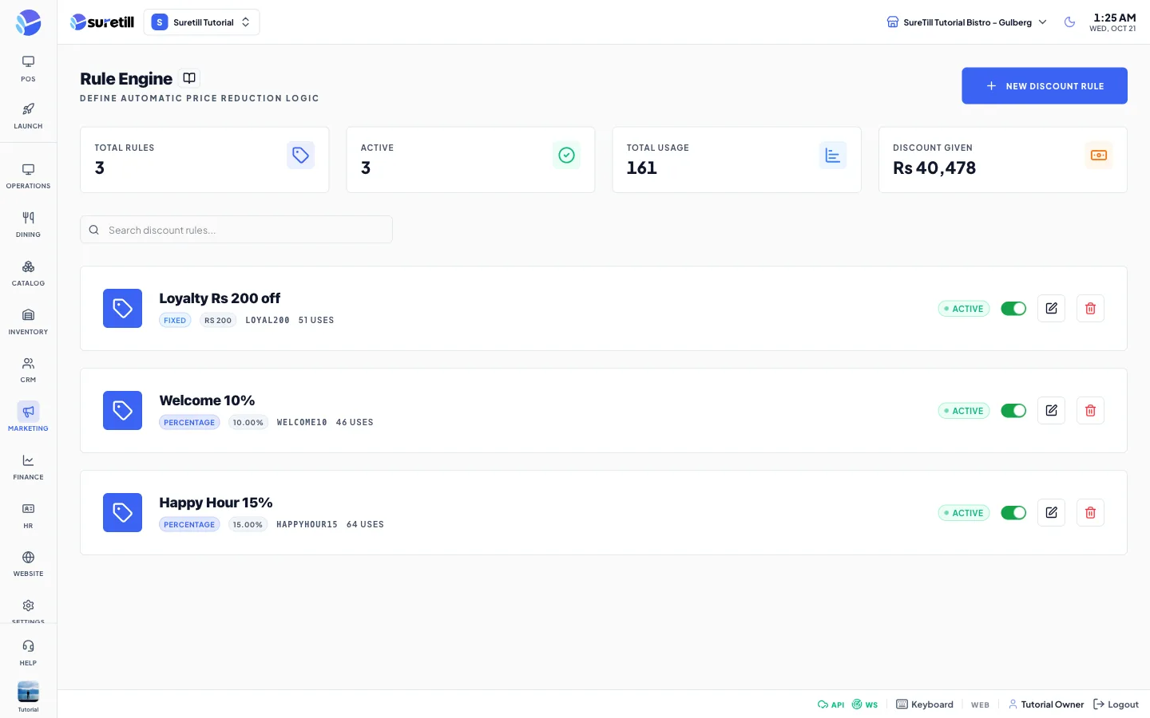Delete the Welcome 10% rule
This screenshot has height=718, width=1150.
1090,411
